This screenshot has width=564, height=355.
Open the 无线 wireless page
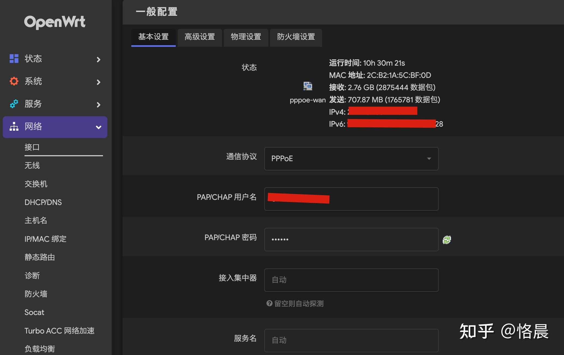(32, 166)
